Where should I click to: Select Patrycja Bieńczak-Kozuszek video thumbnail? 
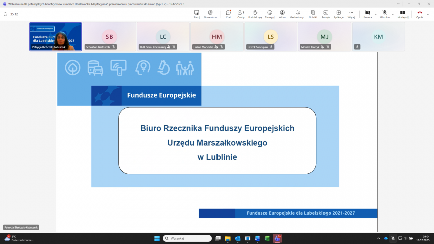pyautogui.click(x=55, y=37)
